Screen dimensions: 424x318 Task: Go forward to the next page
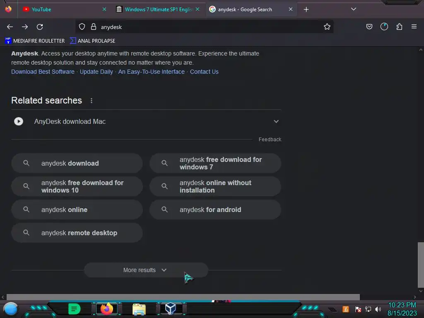[25, 27]
